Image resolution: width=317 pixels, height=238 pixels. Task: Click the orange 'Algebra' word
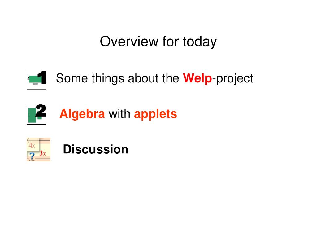pos(82,114)
